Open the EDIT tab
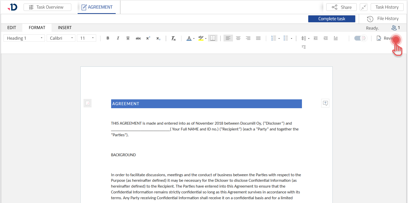408x203 pixels. (x=12, y=28)
